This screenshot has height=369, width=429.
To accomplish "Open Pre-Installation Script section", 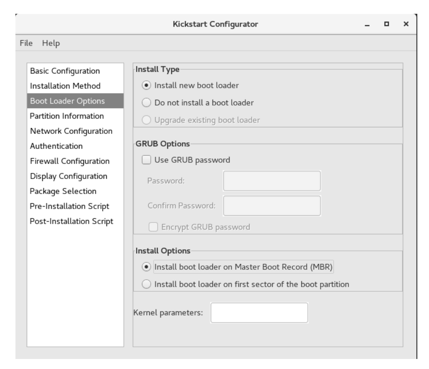I will tap(69, 206).
